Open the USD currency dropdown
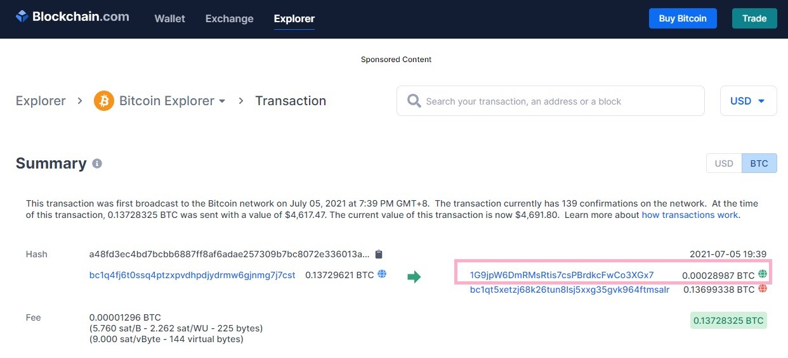Image resolution: width=788 pixels, height=358 pixels. pyautogui.click(x=748, y=101)
